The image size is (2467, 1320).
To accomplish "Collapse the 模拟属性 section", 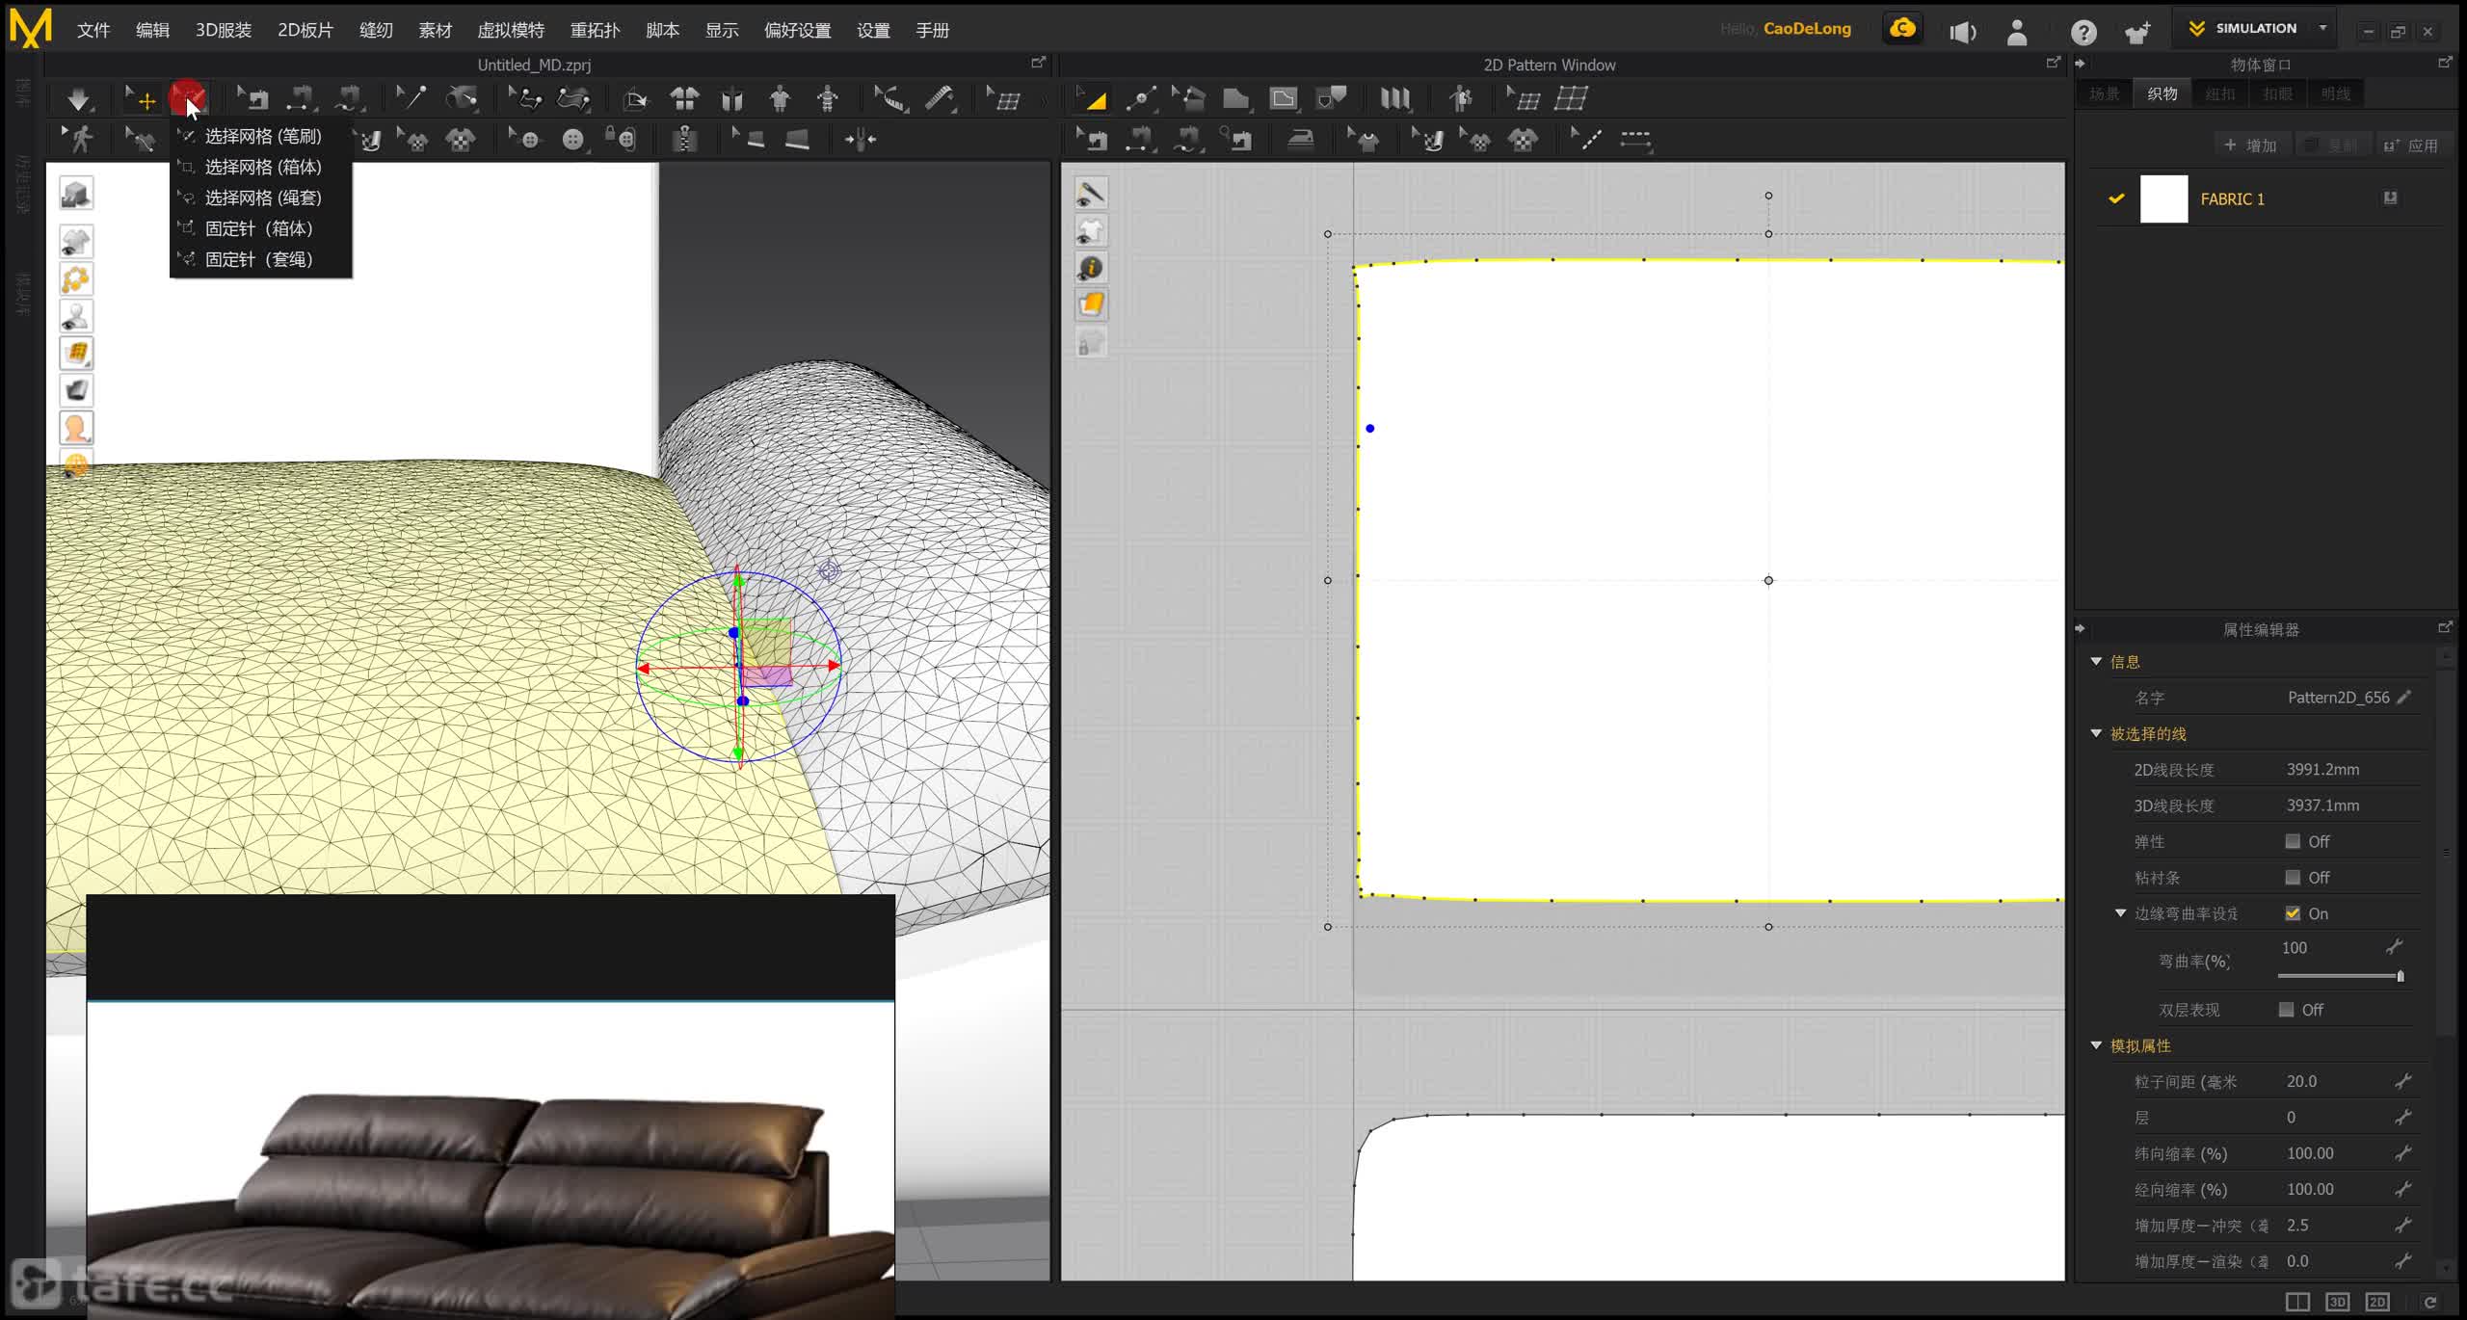I will pos(2096,1045).
